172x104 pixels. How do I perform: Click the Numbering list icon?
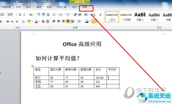click(61, 15)
